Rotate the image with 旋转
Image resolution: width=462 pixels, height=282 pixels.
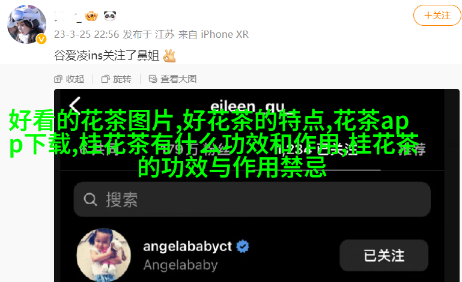117,79
